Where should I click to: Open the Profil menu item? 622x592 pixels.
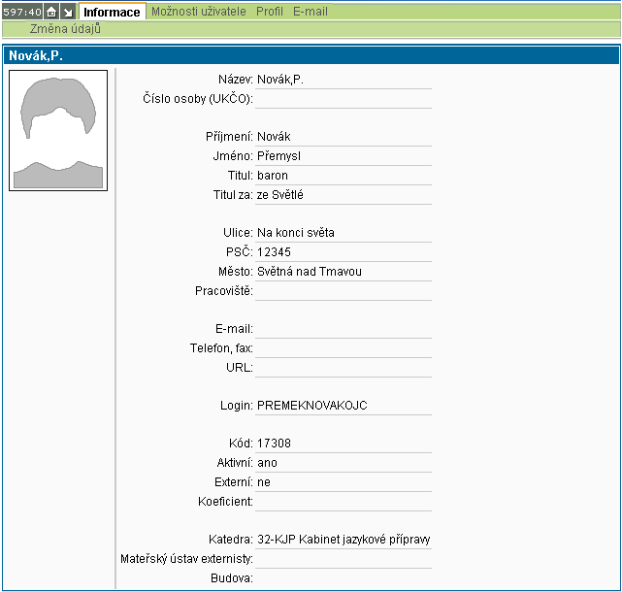pyautogui.click(x=269, y=12)
